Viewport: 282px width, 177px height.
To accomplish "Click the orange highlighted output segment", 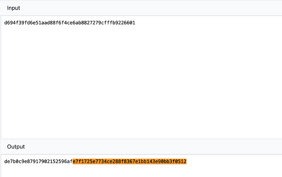I will [129, 161].
